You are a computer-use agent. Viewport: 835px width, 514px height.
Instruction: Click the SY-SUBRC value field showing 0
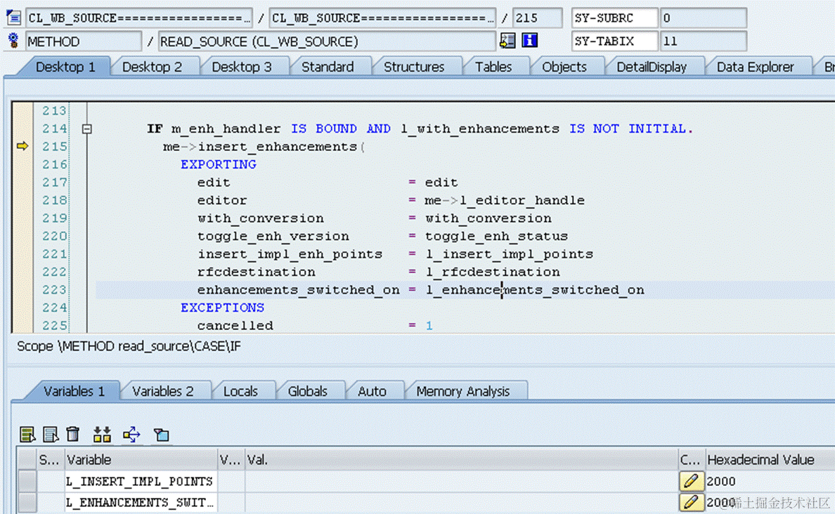pos(703,18)
